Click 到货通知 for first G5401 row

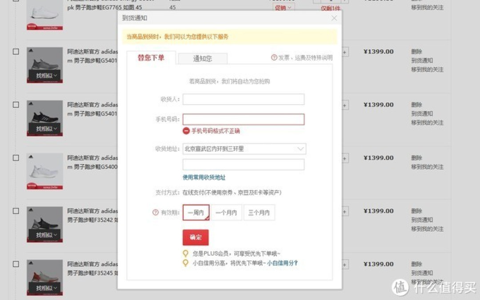pyautogui.click(x=422, y=60)
